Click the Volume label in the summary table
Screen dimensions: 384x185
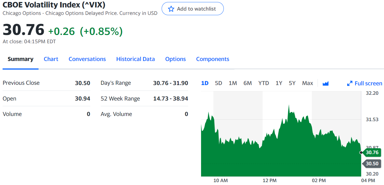coord(12,114)
